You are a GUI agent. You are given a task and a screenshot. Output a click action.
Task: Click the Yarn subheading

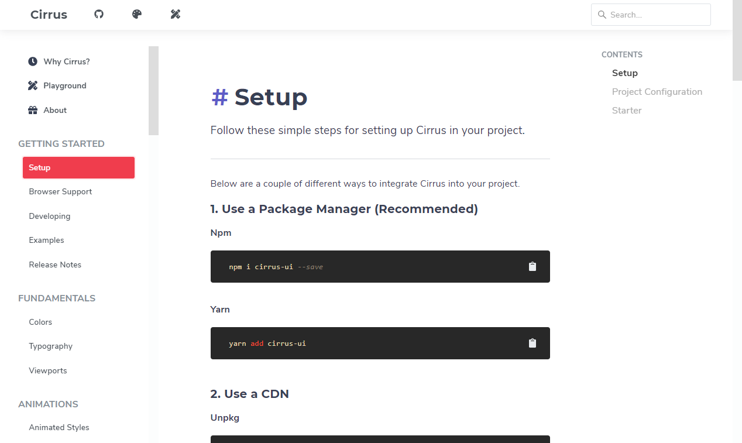(x=220, y=310)
